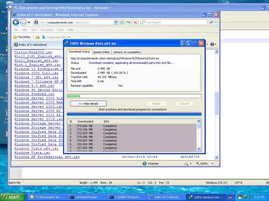Select connection row 1 with 275.666 MB
The width and height of the screenshot is (269, 201).
[x=132, y=126]
